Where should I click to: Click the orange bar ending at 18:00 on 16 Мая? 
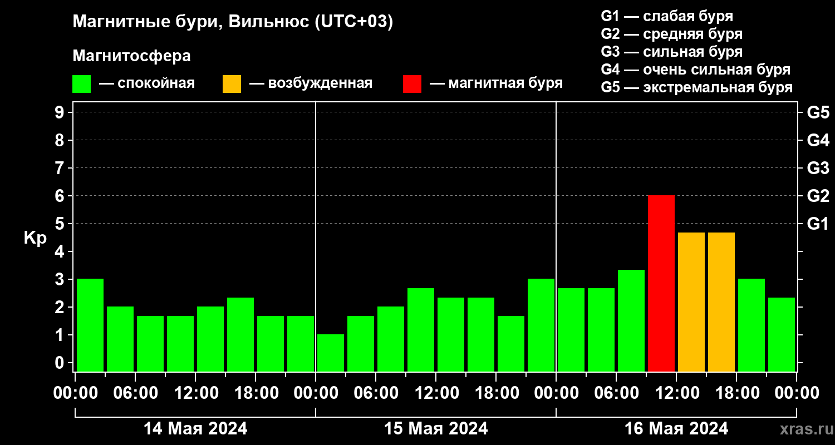pos(721,302)
